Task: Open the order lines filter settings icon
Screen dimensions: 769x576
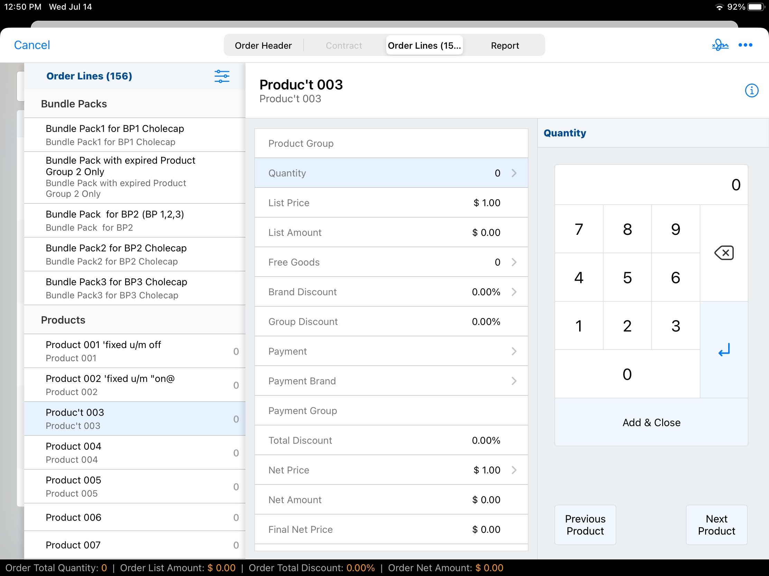Action: 221,76
